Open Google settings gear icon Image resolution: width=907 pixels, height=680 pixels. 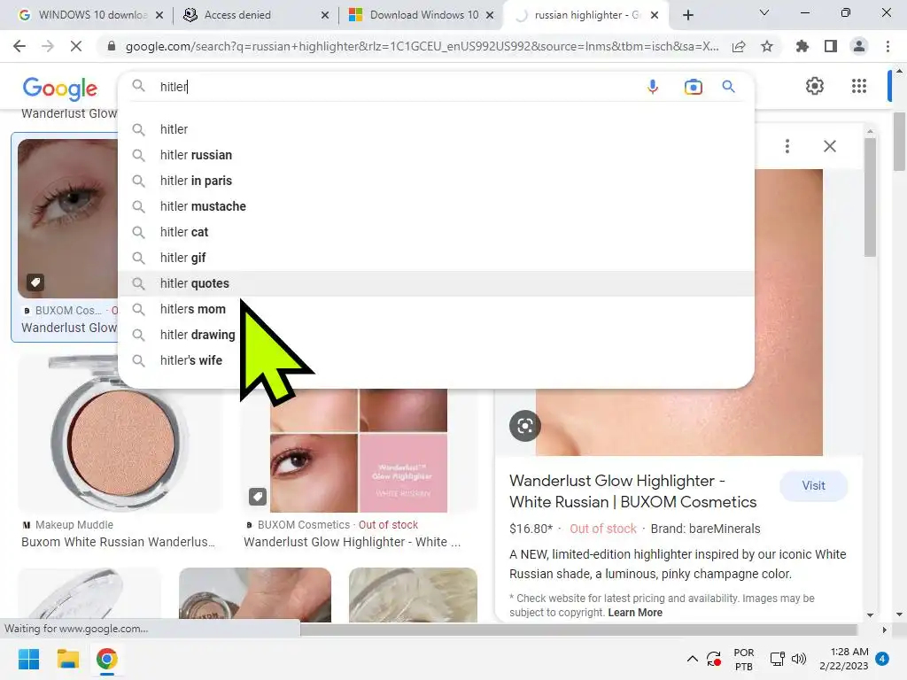[815, 86]
